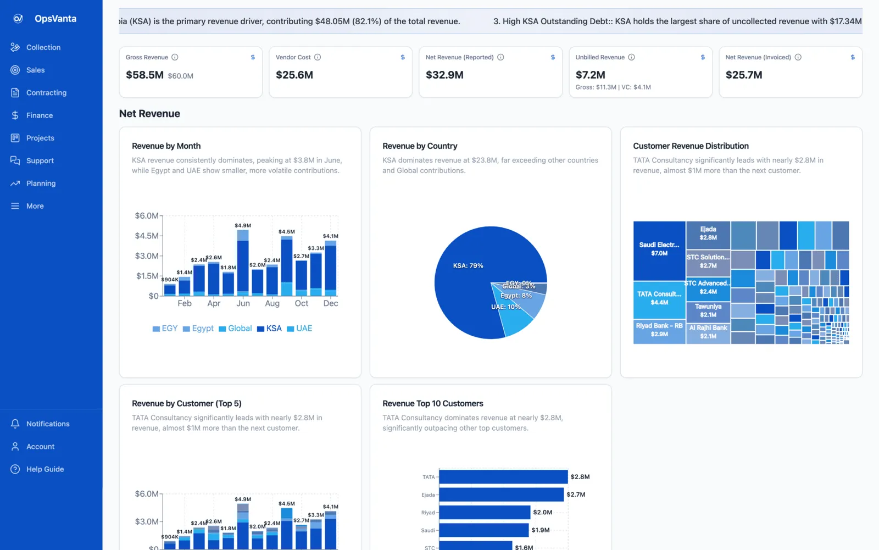Viewport: 879px width, 550px height.
Task: Click dollar icon on Net Revenue (Reported) card
Action: click(x=553, y=57)
